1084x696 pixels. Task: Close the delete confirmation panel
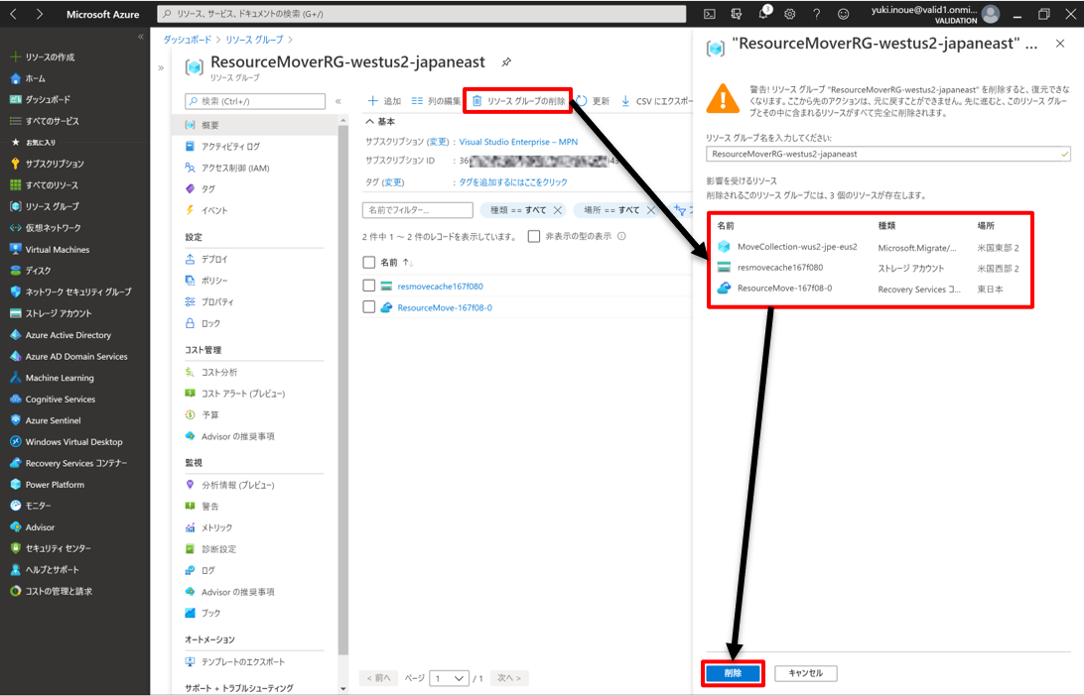click(1060, 44)
